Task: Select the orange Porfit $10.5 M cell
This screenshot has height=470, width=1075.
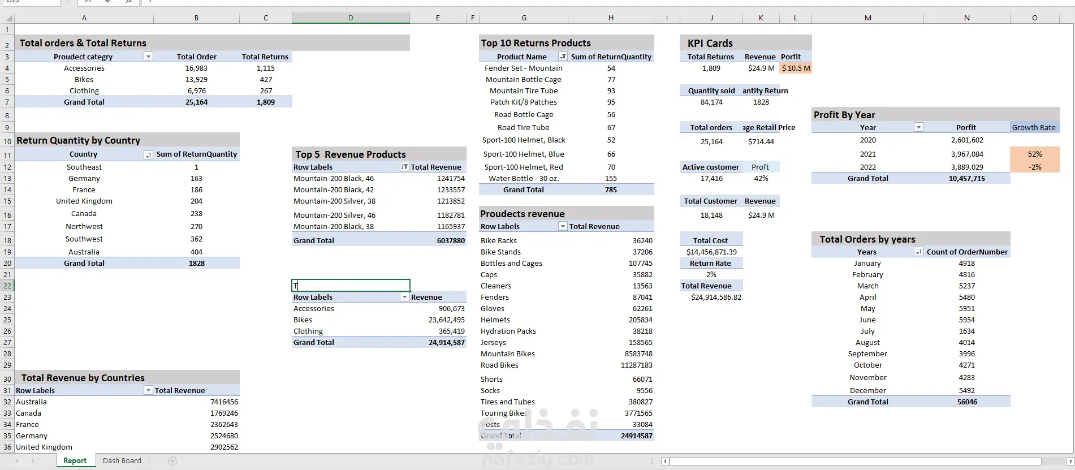Action: coord(796,68)
